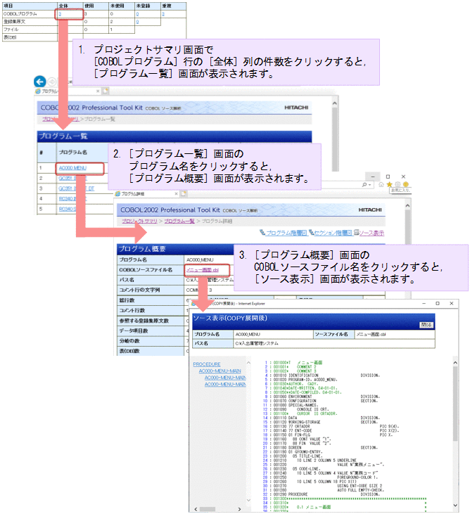This screenshot has width=470, height=514.
Task: Click the source code vertical scrollbar thumb
Action: 455,404
